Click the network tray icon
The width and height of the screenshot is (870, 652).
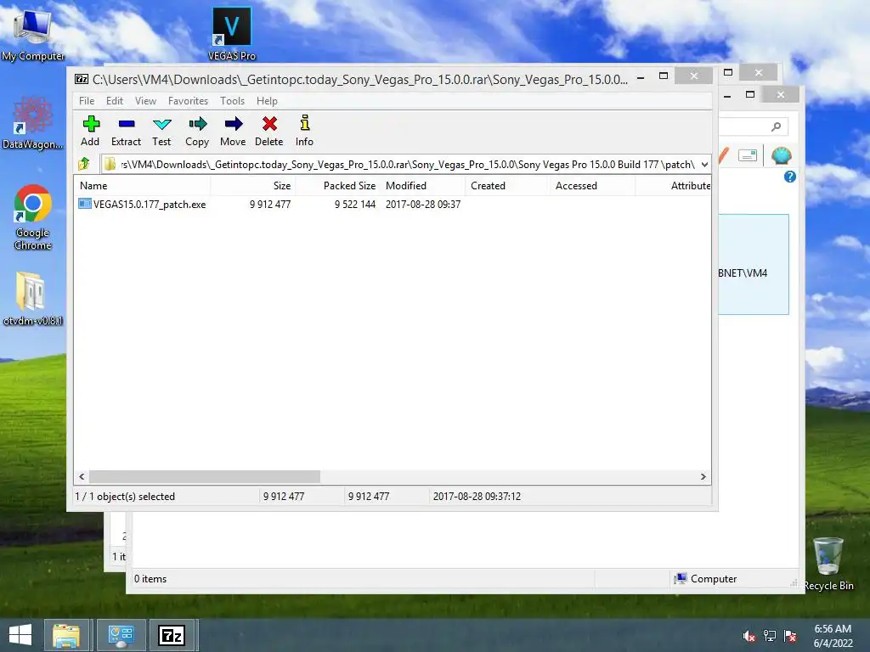click(770, 636)
